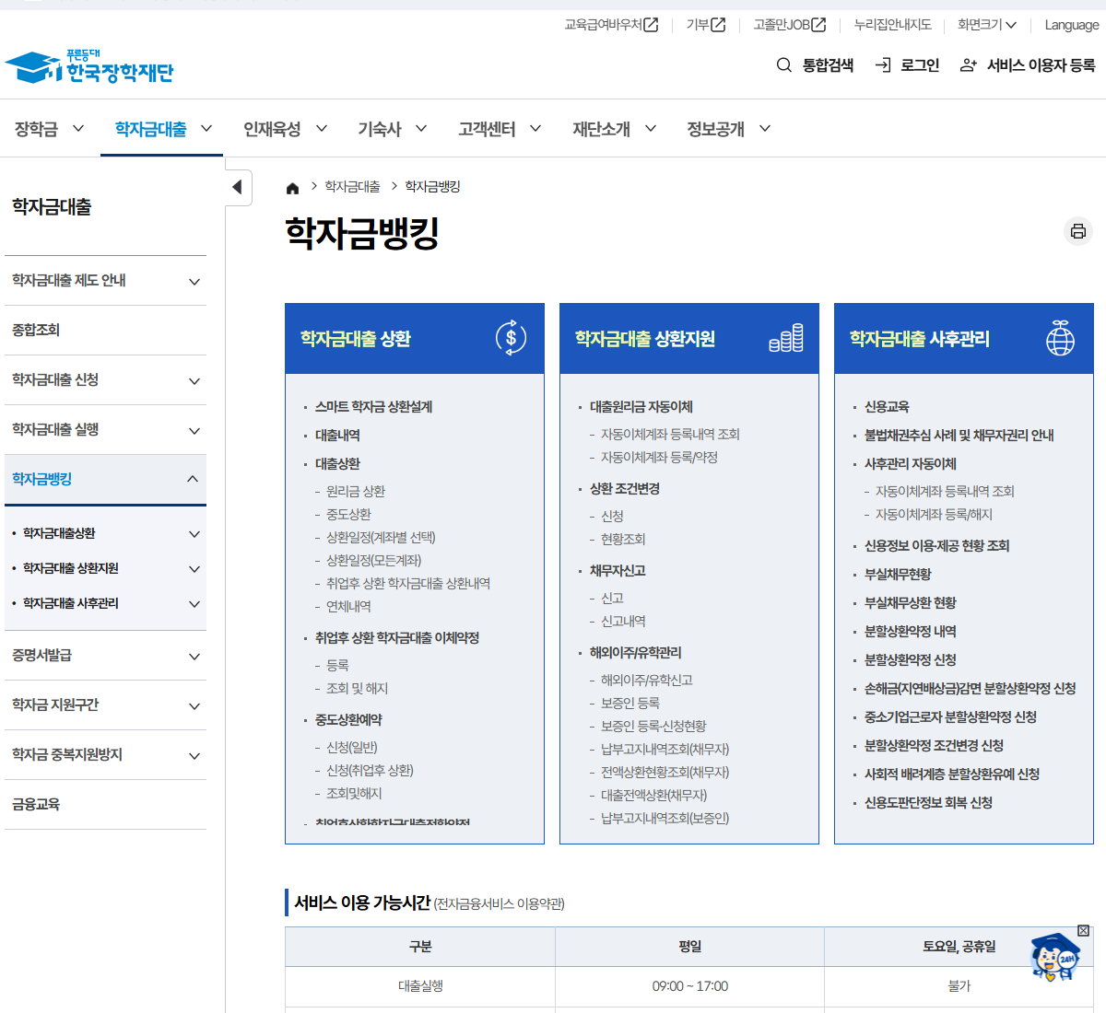This screenshot has width=1106, height=1013.
Task: Open 종합조회 in sidebar
Action: click(x=105, y=331)
